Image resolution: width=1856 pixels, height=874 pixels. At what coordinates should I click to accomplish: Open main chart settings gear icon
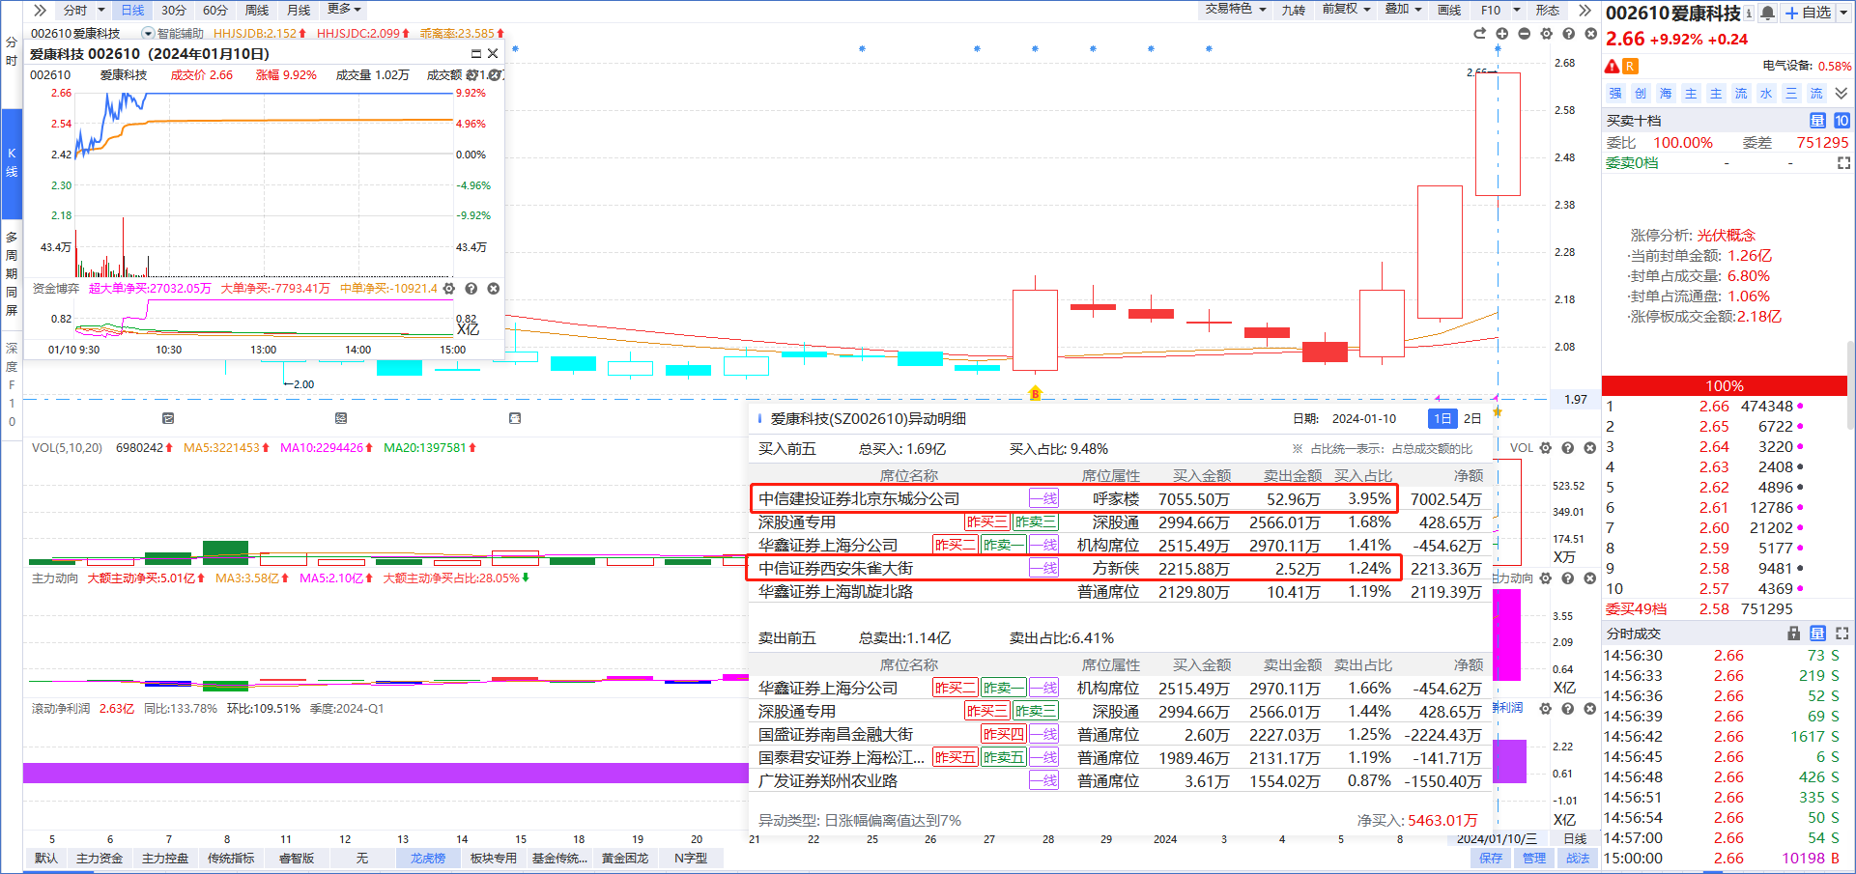point(1546,34)
